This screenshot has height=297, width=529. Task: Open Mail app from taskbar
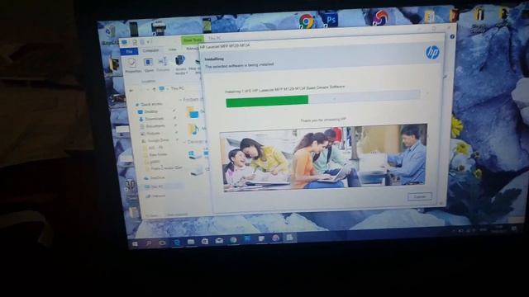click(x=219, y=240)
